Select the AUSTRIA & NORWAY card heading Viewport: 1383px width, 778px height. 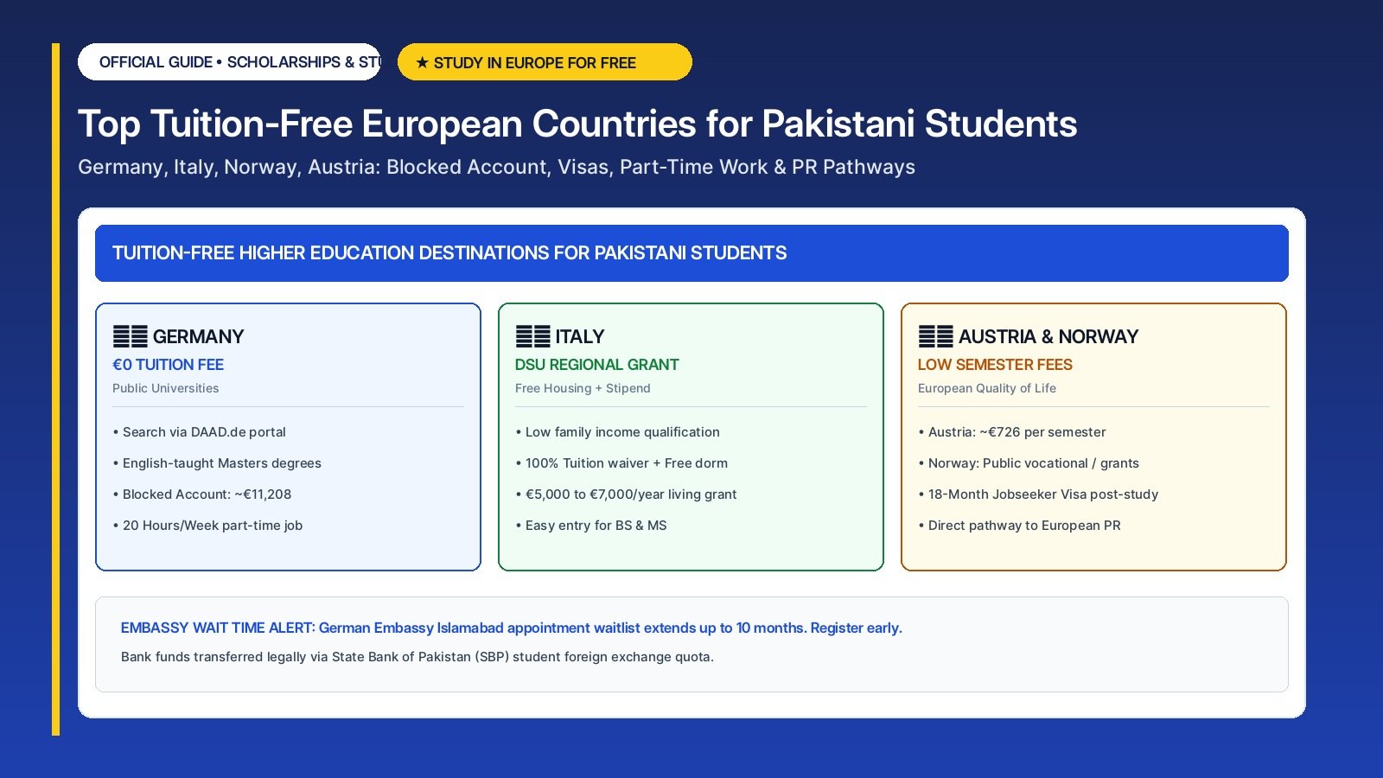(1048, 336)
